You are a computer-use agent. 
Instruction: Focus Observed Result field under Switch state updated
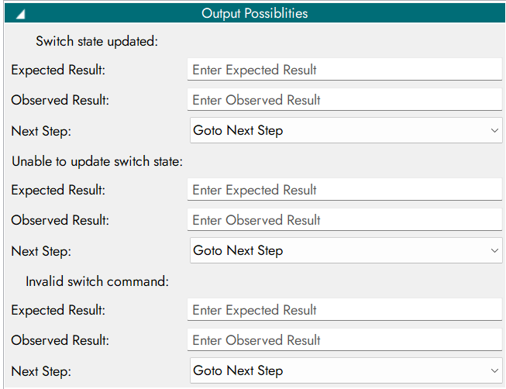(x=344, y=100)
